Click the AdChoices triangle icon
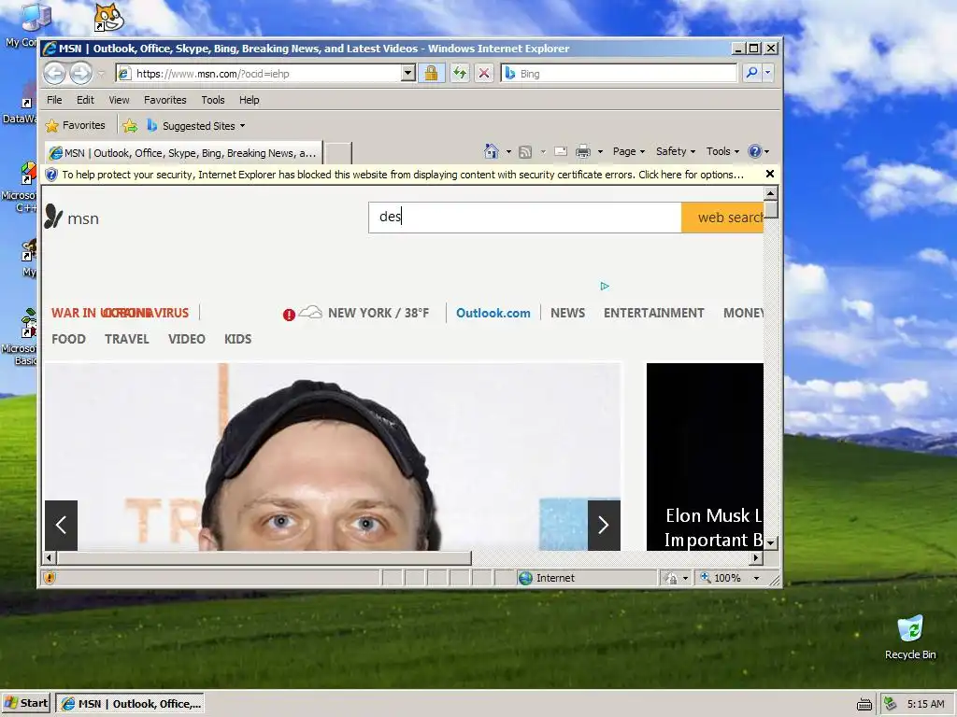The height and width of the screenshot is (717, 957). 605,286
